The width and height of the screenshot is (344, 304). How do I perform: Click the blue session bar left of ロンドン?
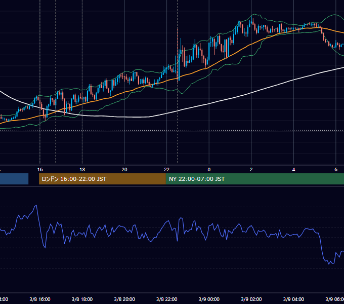[x=14, y=179]
